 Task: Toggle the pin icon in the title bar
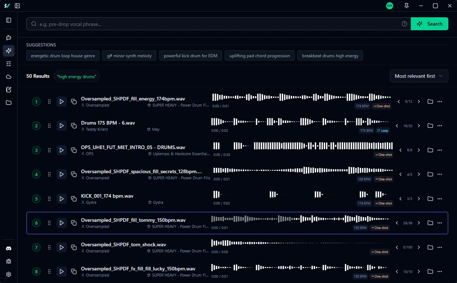point(406,6)
